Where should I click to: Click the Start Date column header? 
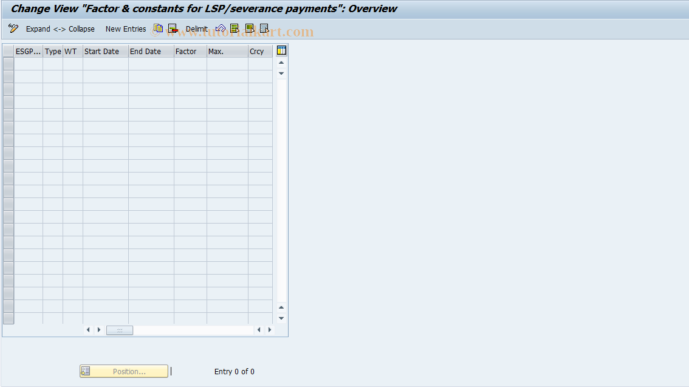[x=106, y=52]
